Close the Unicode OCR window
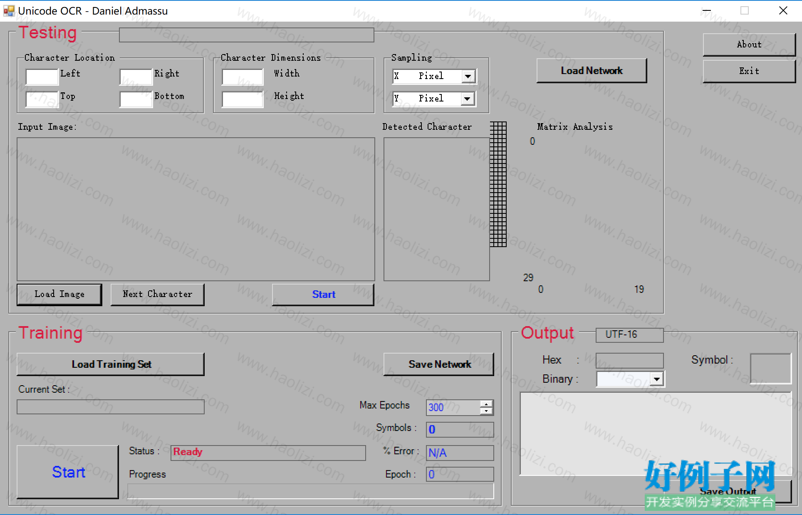 [x=783, y=11]
